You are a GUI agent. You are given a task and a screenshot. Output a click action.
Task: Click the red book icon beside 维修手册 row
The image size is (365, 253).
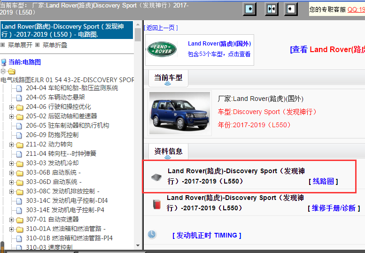point(156,204)
